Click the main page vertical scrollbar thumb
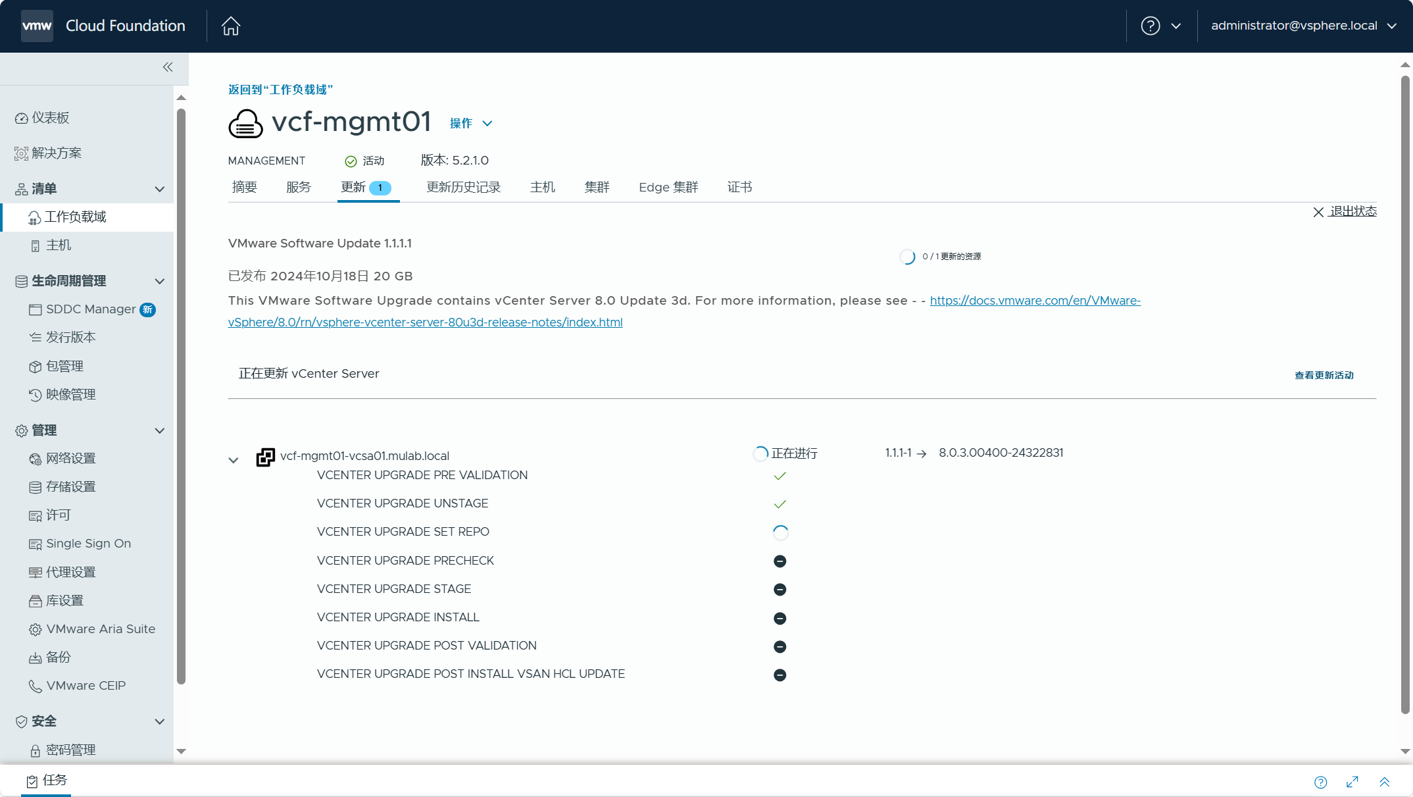Viewport: 1413px width, 797px height. (1405, 395)
